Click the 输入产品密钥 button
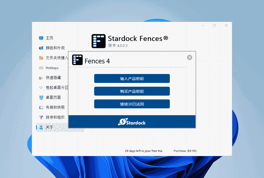This screenshot has height=178, width=264. [x=132, y=79]
